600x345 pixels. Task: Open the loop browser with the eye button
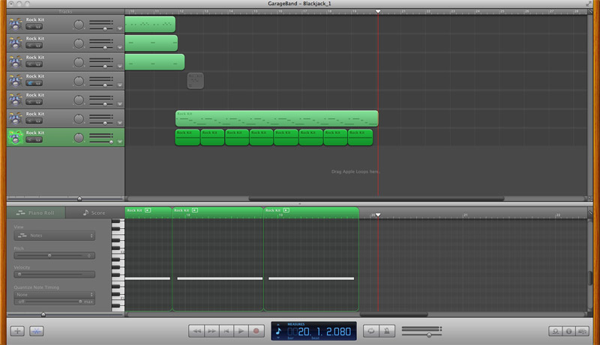point(555,332)
